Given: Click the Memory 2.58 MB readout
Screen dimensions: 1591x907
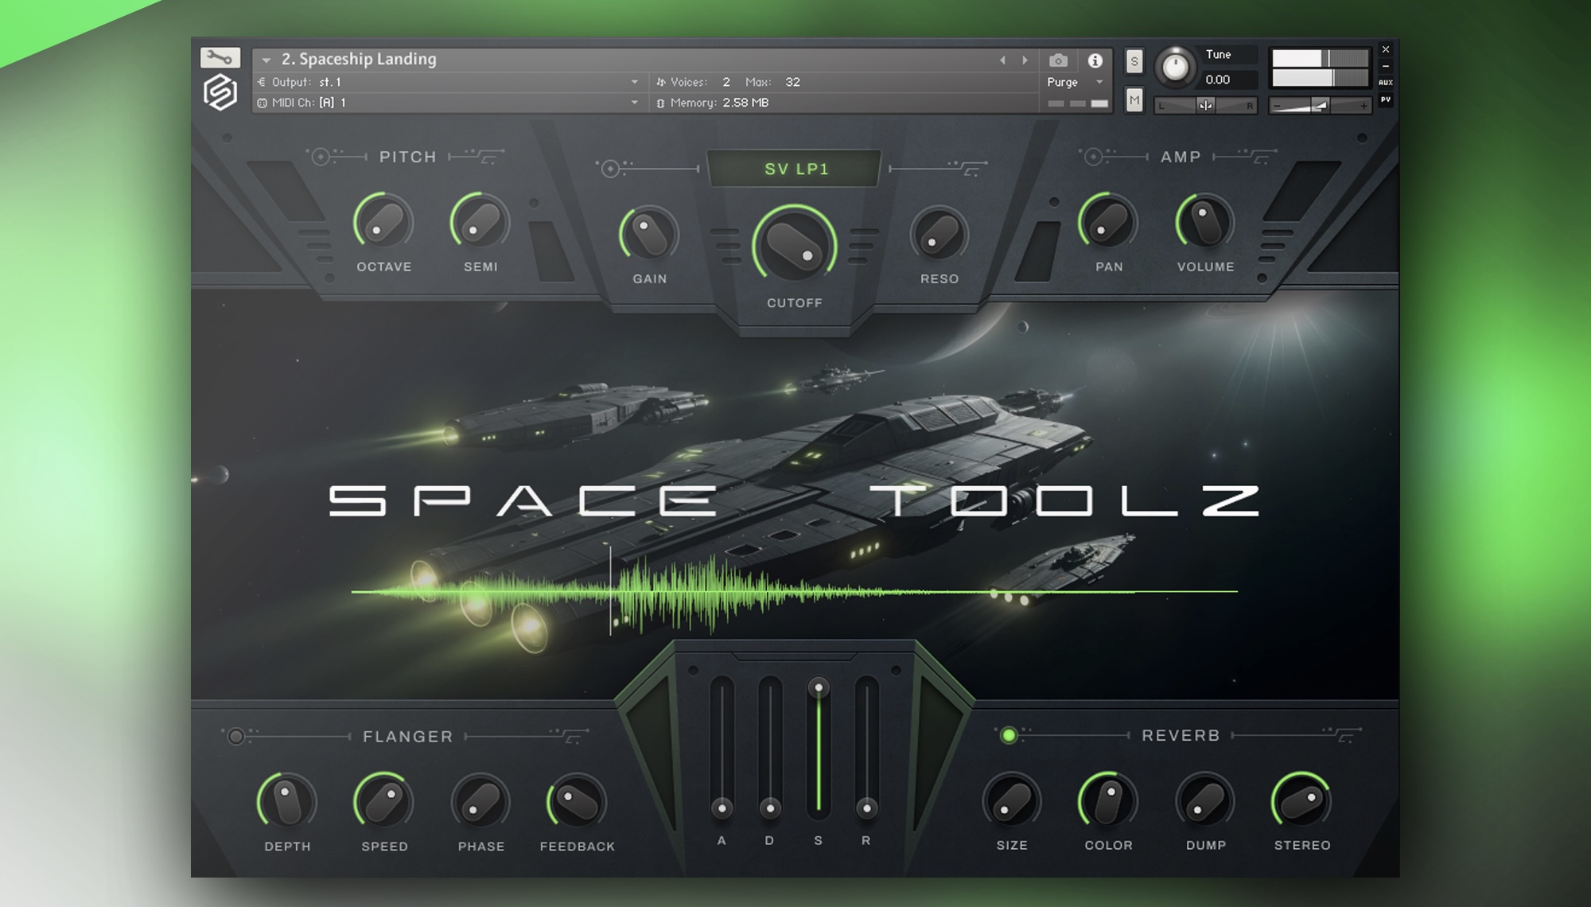Looking at the screenshot, I should tap(713, 103).
